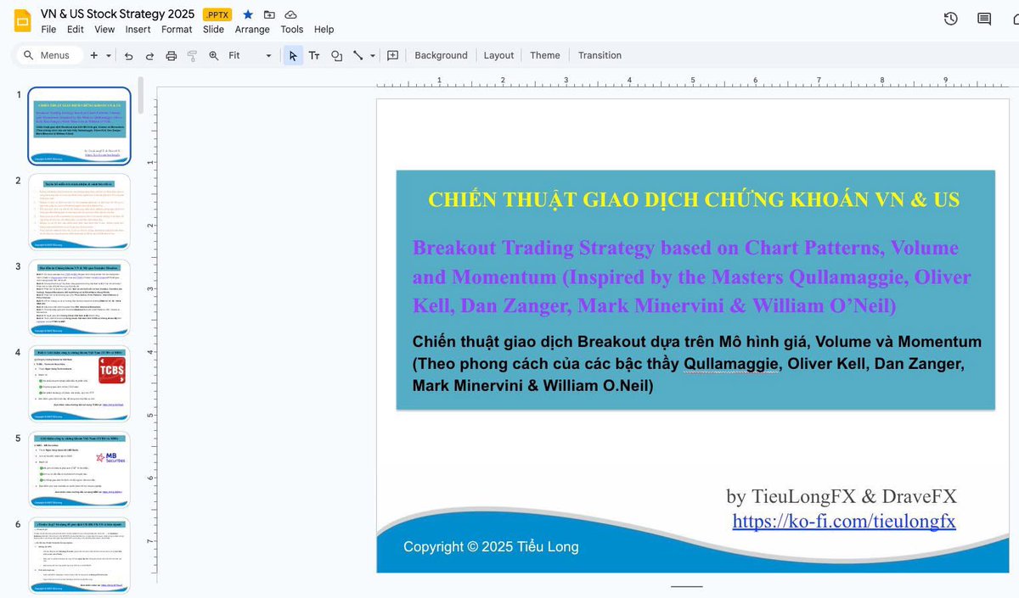The height and width of the screenshot is (598, 1019).
Task: Open the Edit menu
Action: click(76, 30)
